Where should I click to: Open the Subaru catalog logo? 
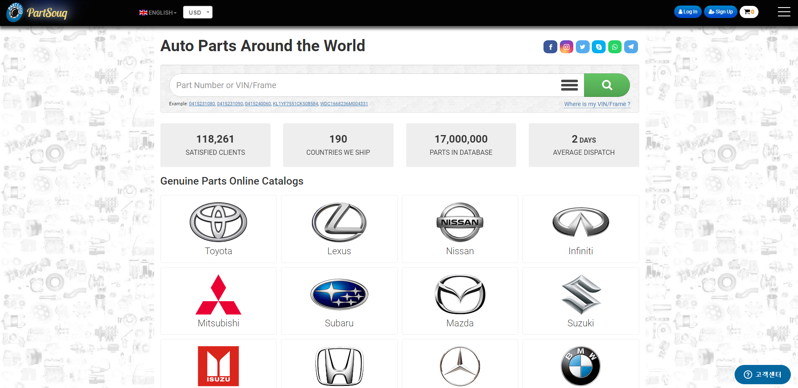click(x=339, y=294)
